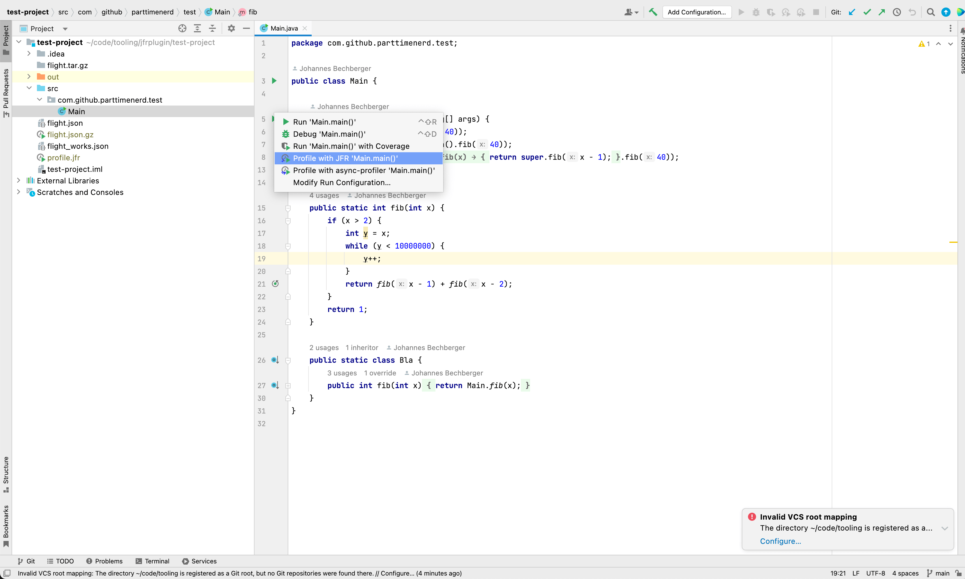Open Search Everywhere magnifier icon
965x579 pixels.
930,12
